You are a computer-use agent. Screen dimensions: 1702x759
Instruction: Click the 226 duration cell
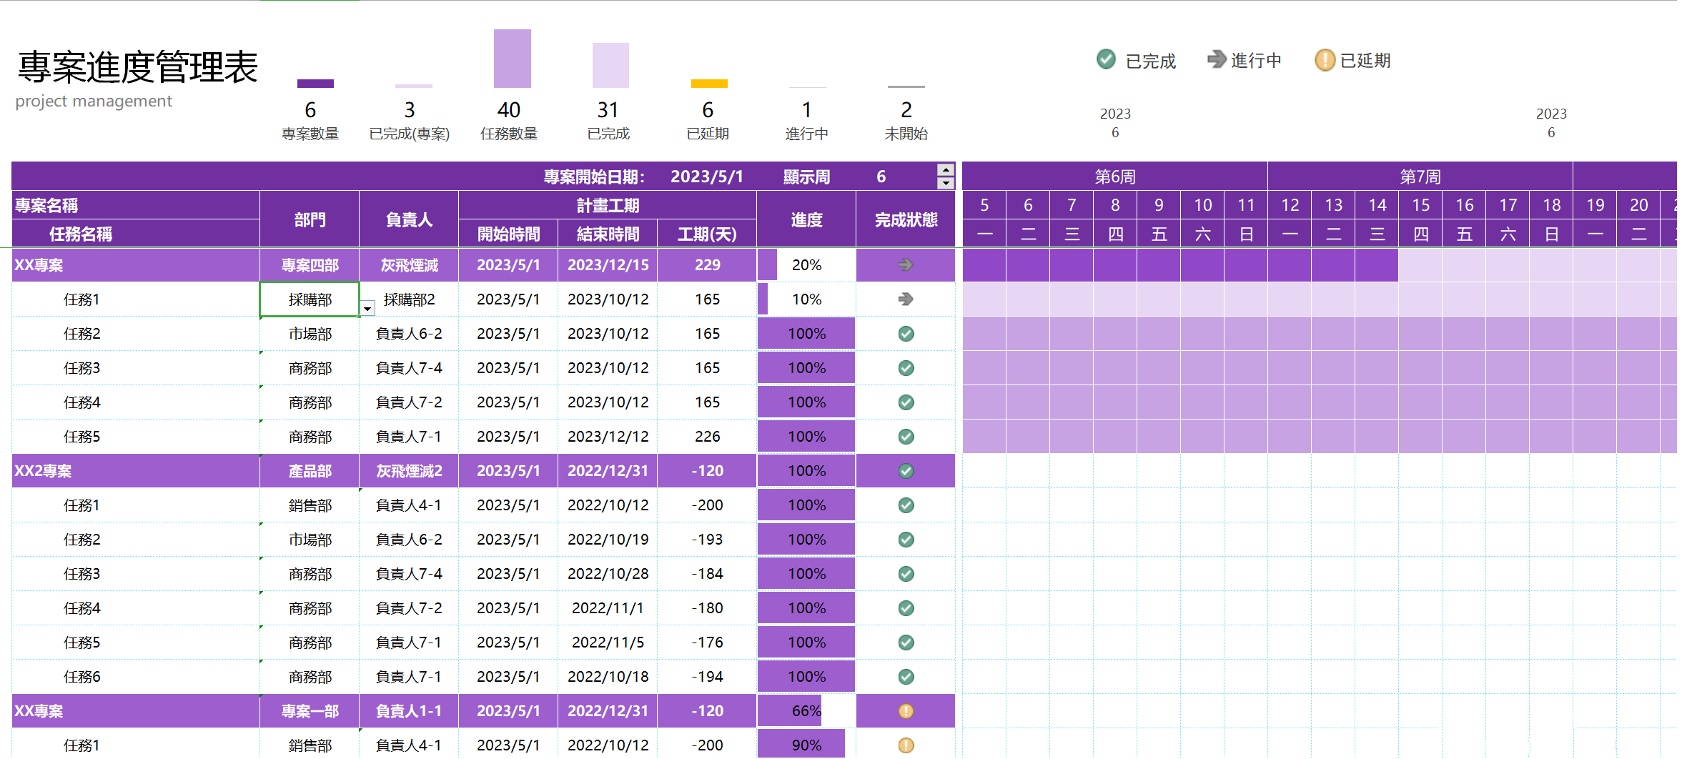coord(707,437)
